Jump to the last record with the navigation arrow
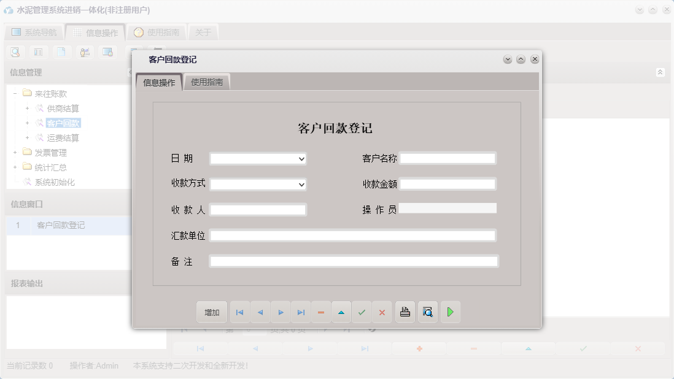The height and width of the screenshot is (379, 674). pos(301,312)
